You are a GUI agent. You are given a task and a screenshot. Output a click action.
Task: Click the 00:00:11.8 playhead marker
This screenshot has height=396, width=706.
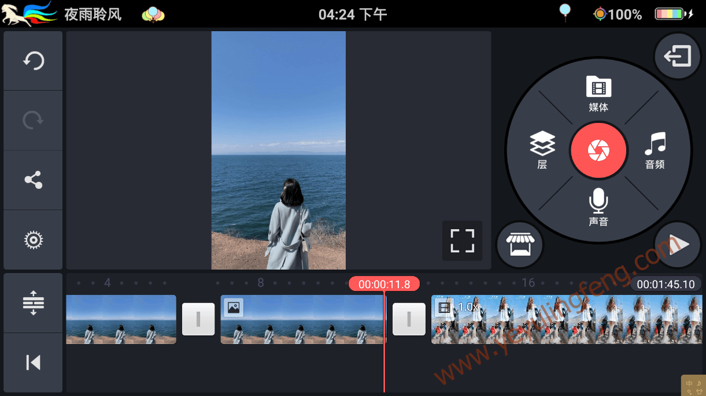(384, 284)
